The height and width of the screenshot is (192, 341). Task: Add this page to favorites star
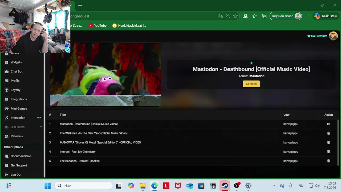236,16
